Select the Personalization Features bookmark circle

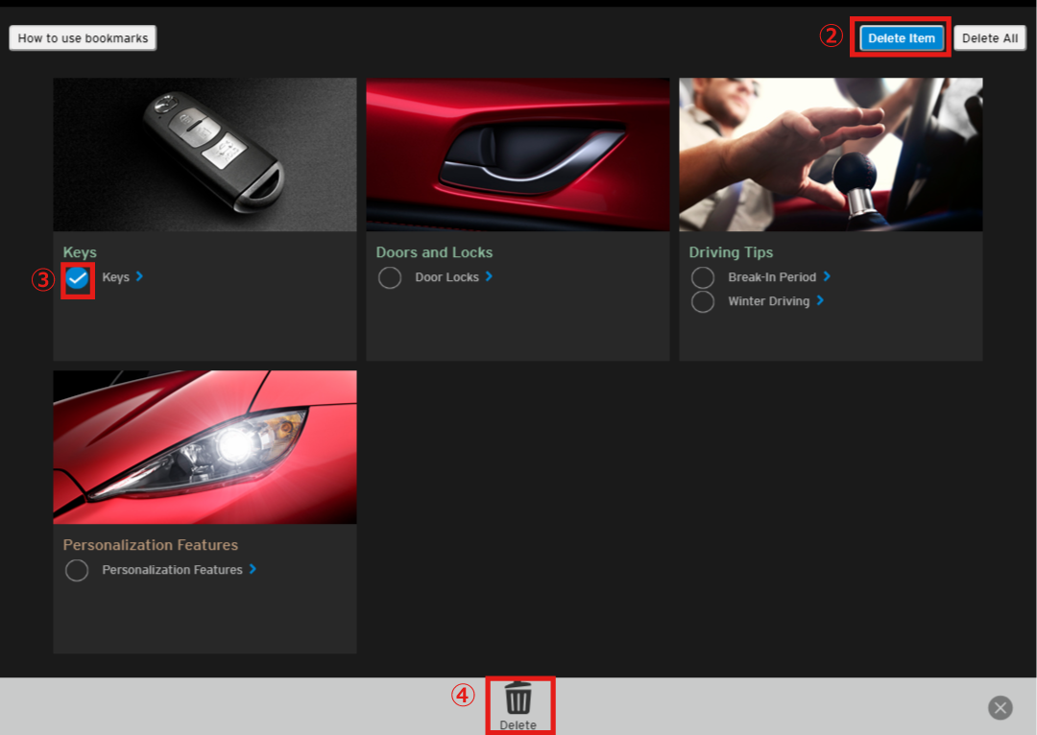click(x=77, y=571)
